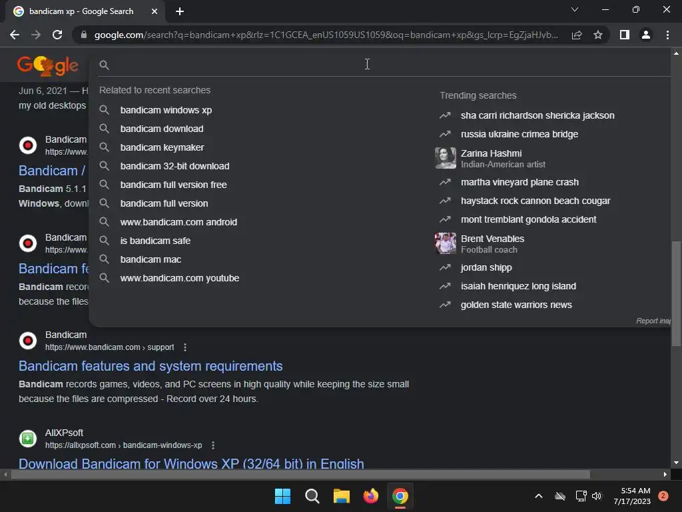Open trending search isaiah henriquez long island

(x=518, y=287)
